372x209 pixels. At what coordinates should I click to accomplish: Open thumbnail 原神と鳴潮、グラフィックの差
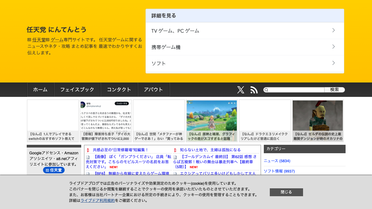tap(212, 121)
